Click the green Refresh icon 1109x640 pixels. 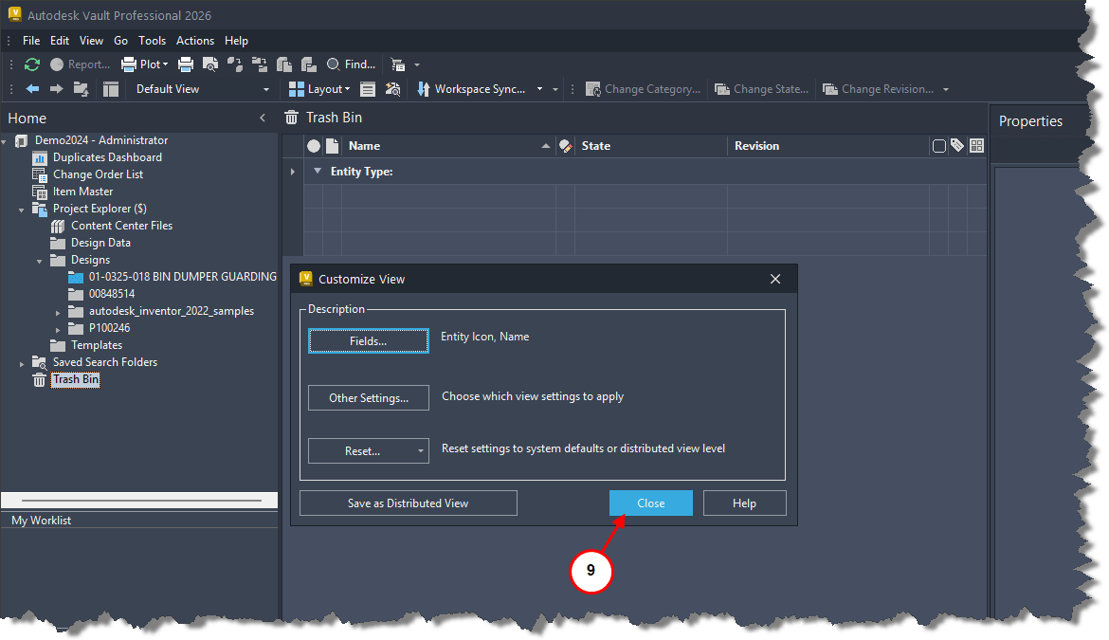click(x=32, y=64)
